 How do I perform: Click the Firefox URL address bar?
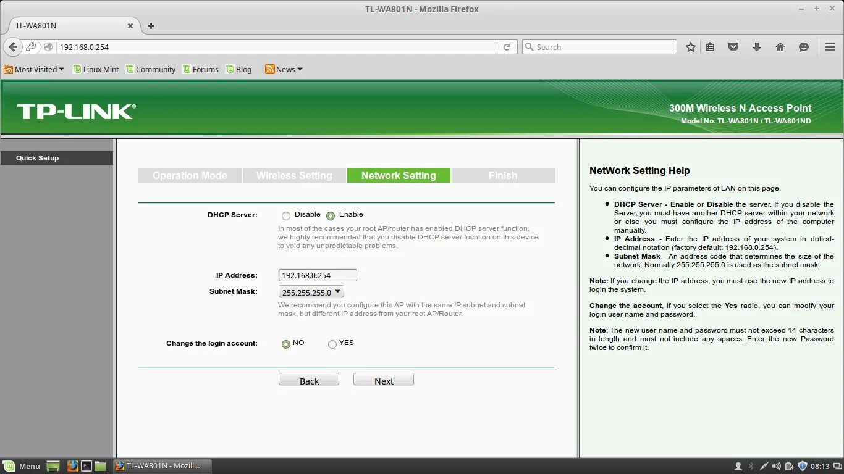[277, 47]
